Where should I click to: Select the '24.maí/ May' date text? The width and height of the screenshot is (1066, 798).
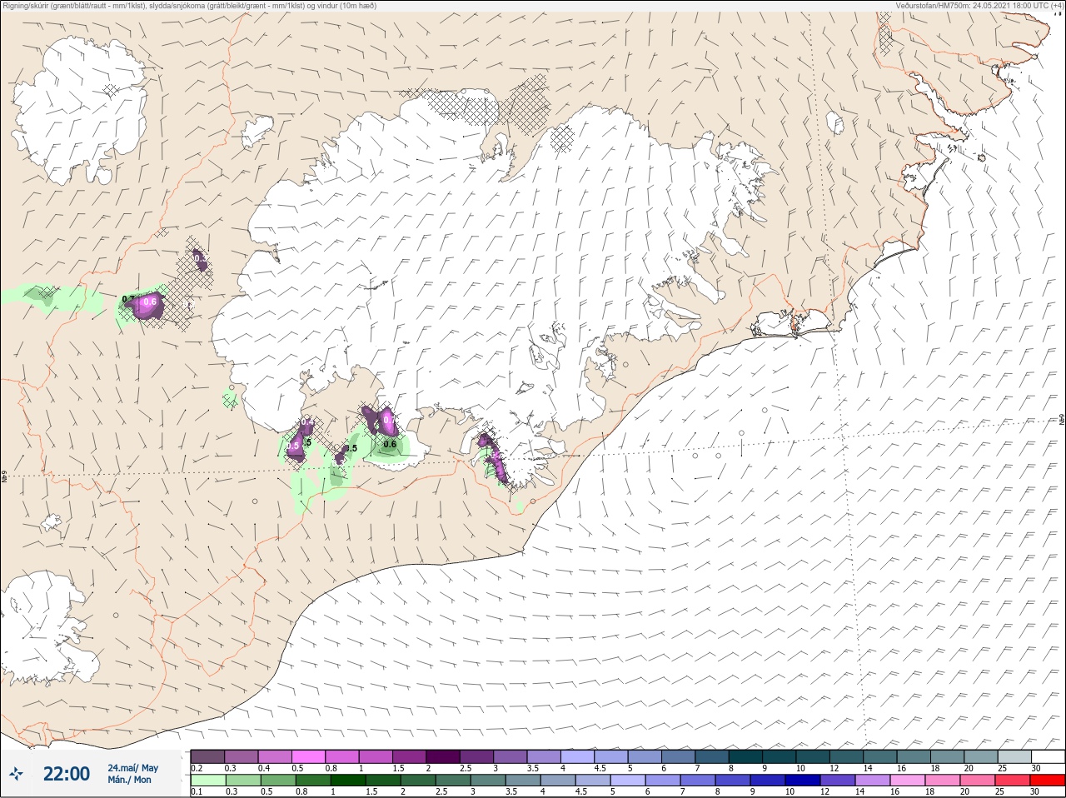click(x=132, y=768)
